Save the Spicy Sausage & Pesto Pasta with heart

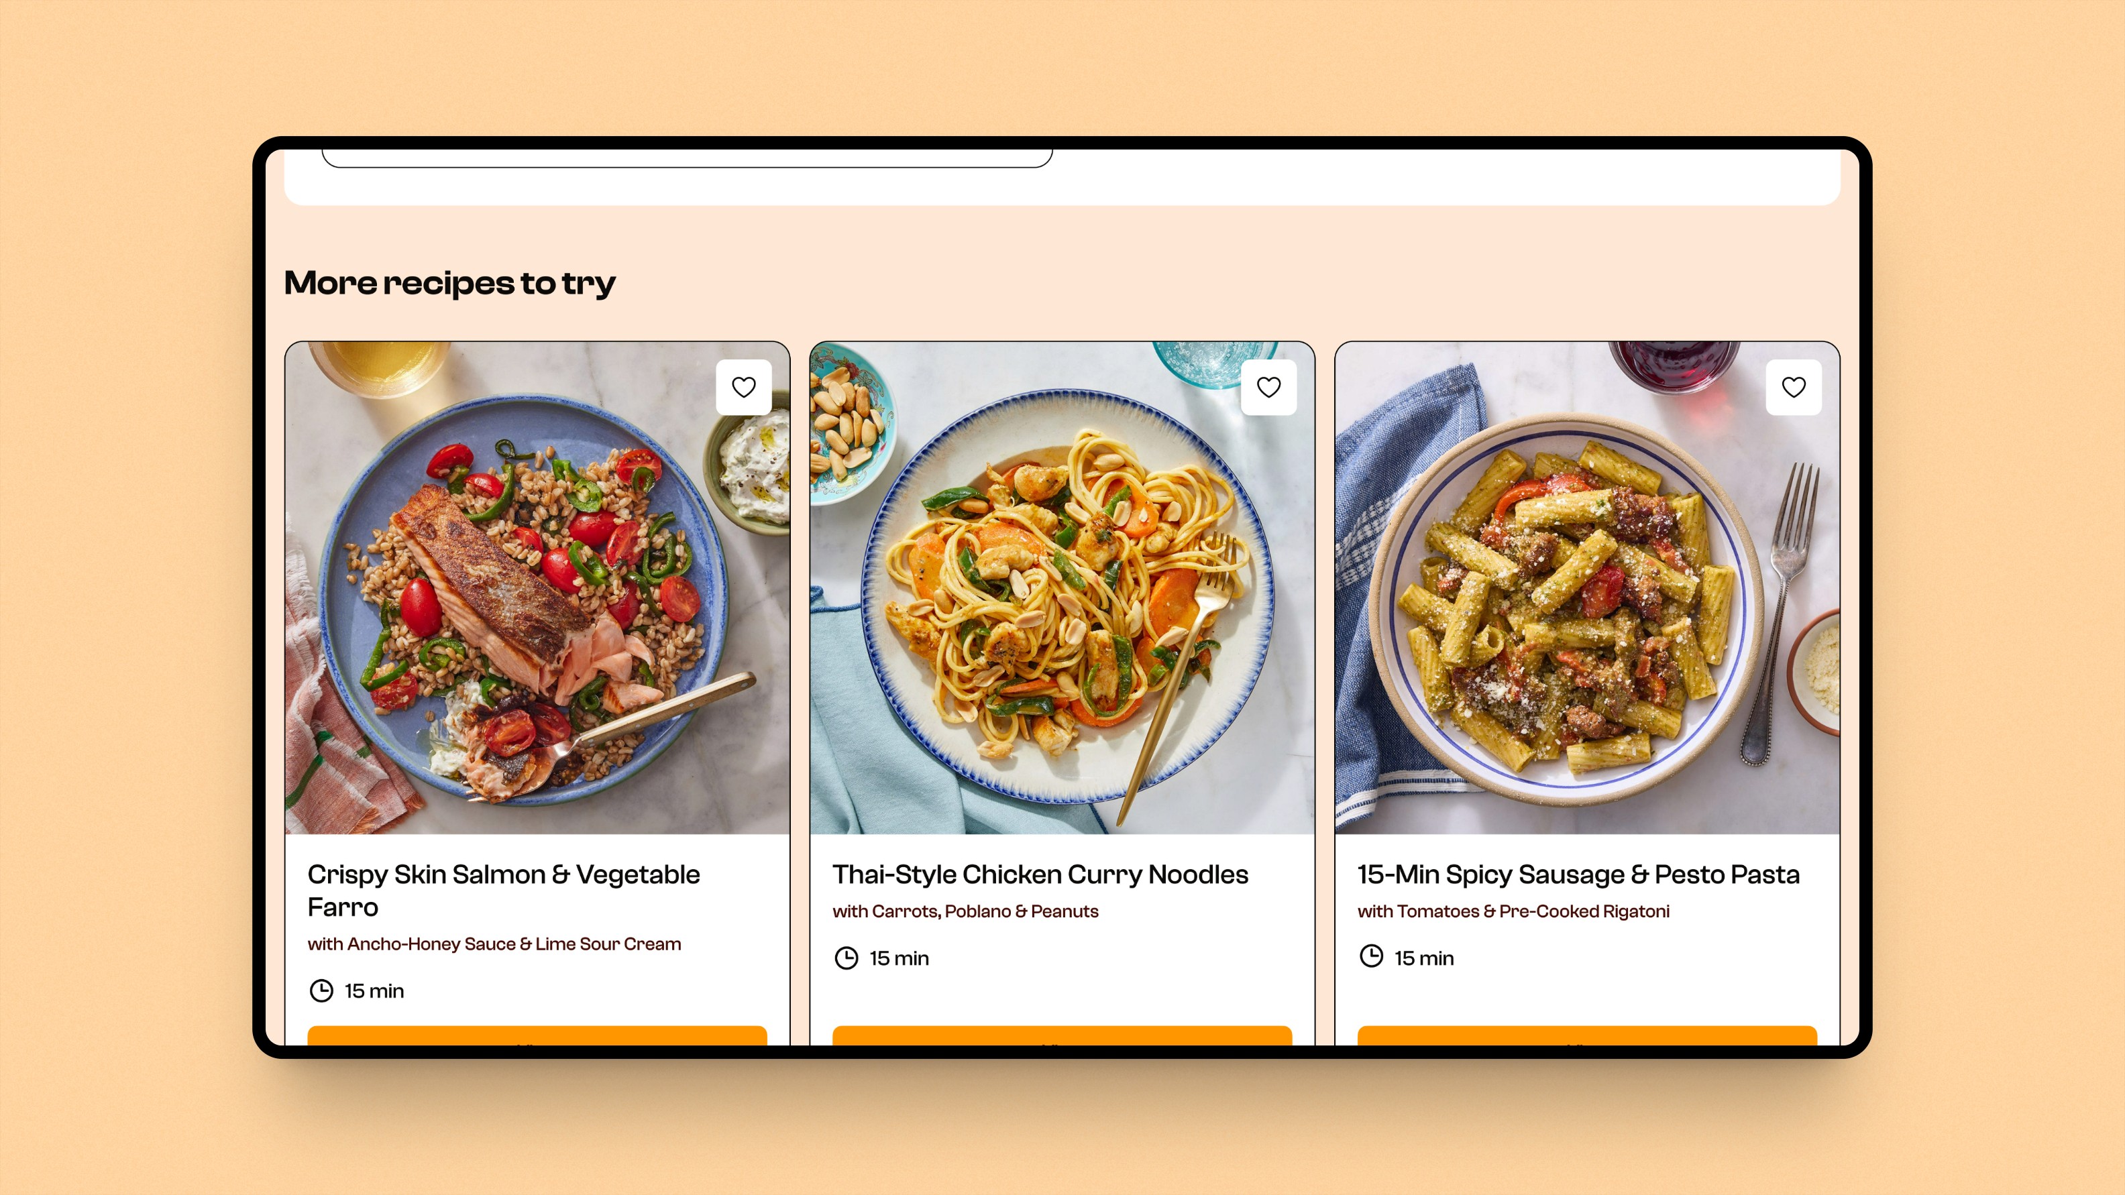1794,387
